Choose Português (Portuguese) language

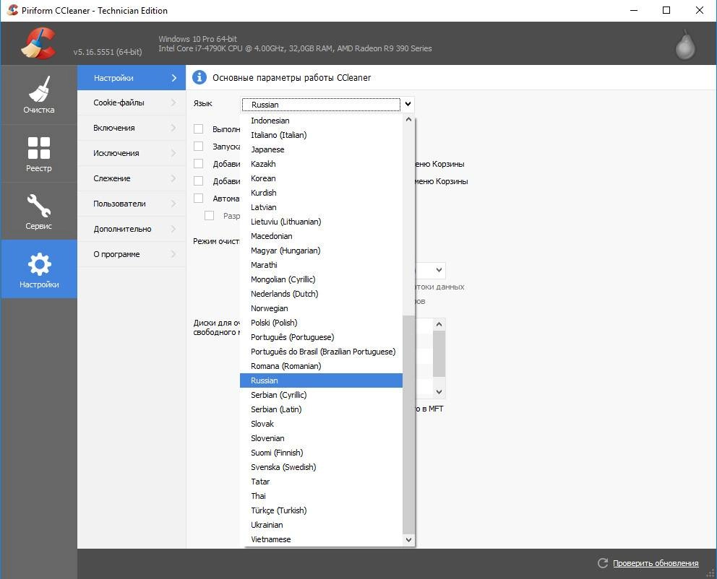tap(321, 337)
